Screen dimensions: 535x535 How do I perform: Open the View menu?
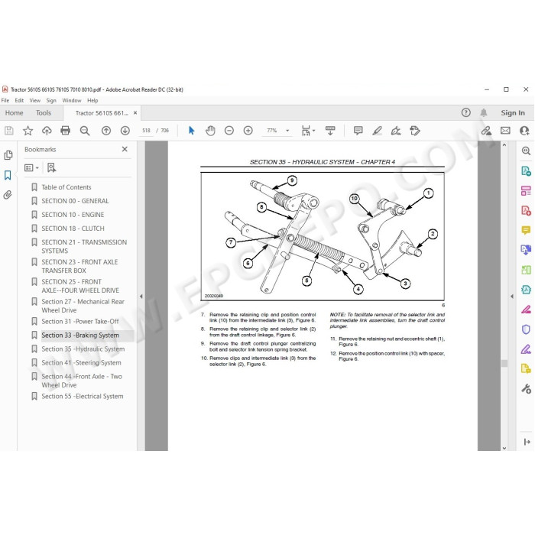pyautogui.click(x=35, y=100)
